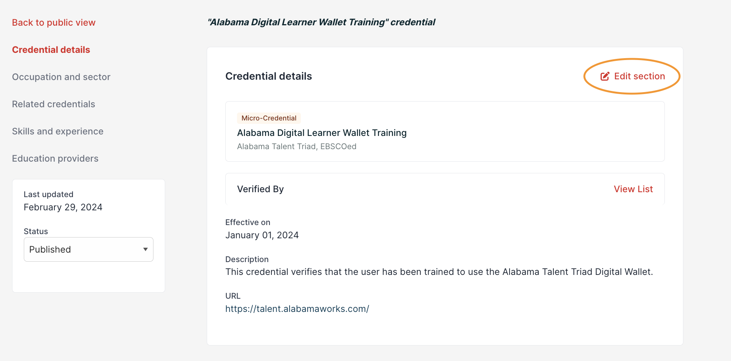Switch to Education providers section
Viewport: 731px width, 361px height.
click(x=55, y=159)
